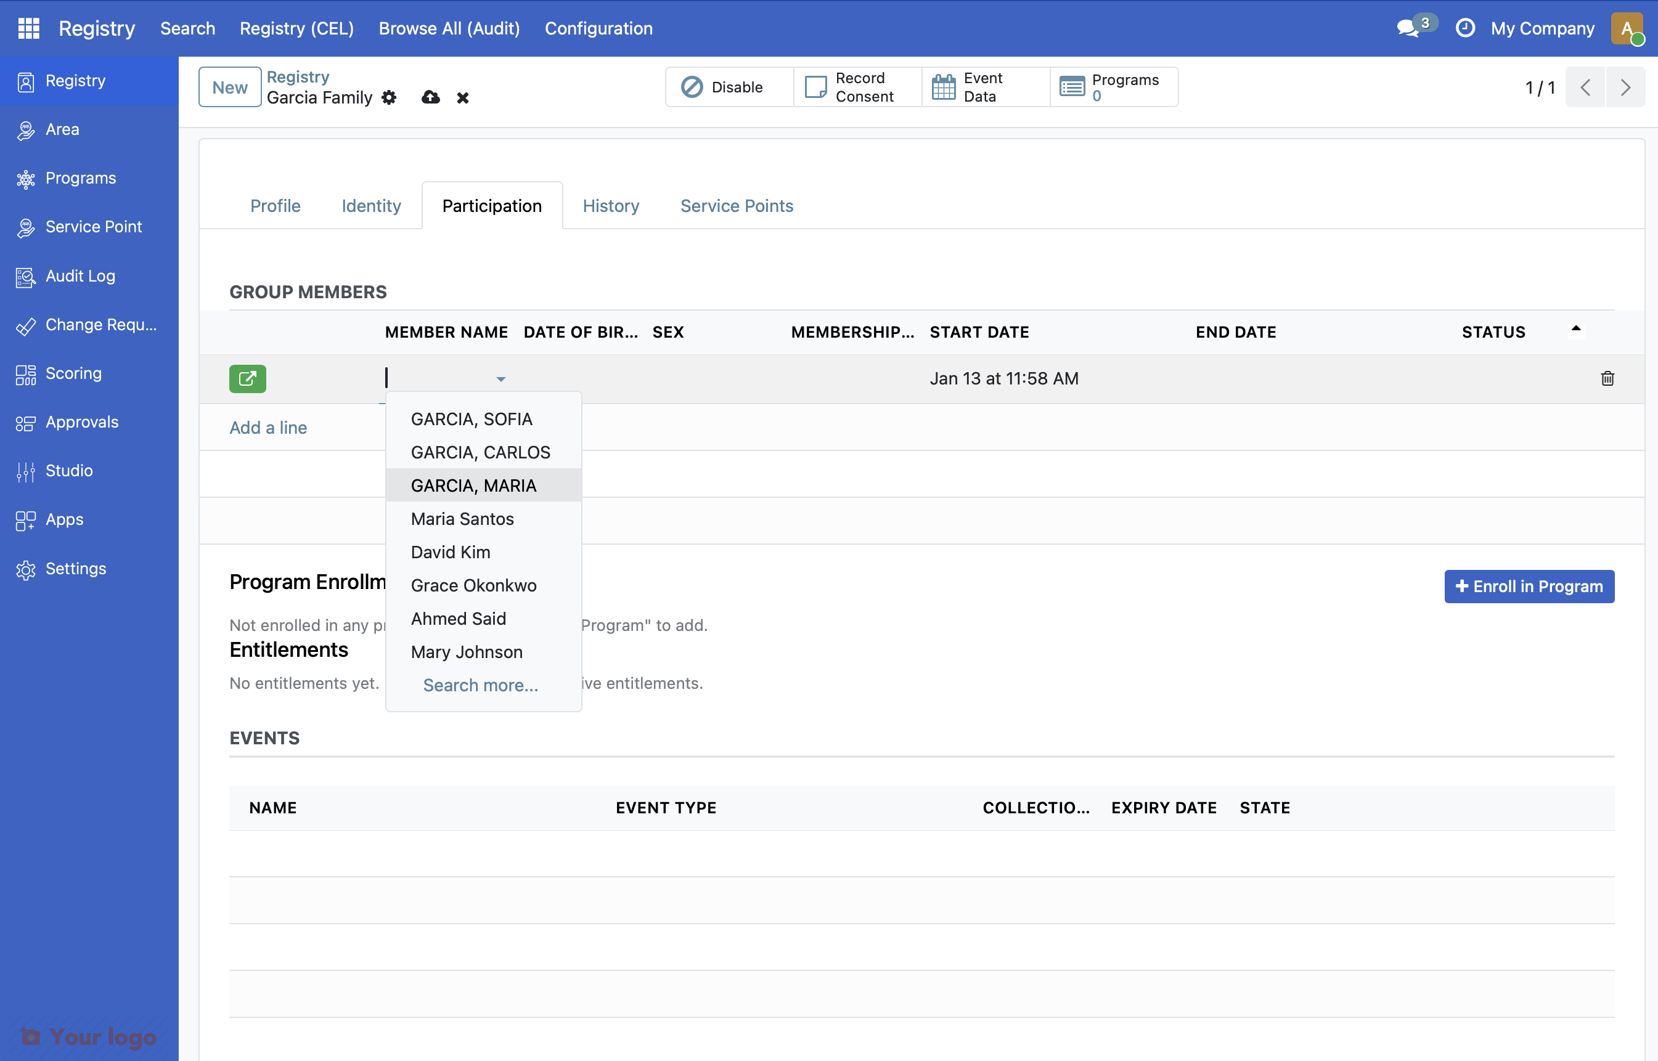Select GARCIA, MARIA from the dropdown list

click(x=473, y=485)
